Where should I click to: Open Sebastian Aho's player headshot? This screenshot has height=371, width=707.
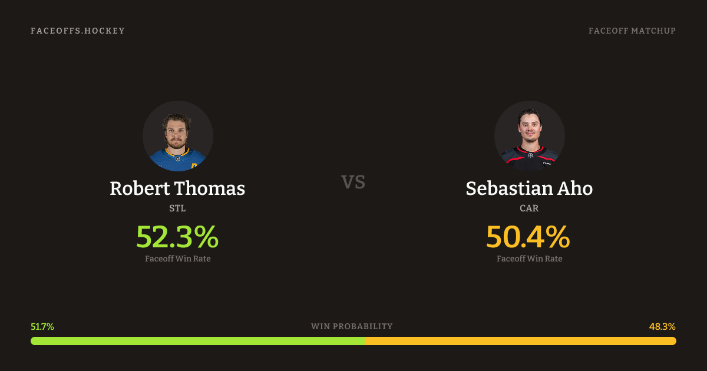click(530, 136)
